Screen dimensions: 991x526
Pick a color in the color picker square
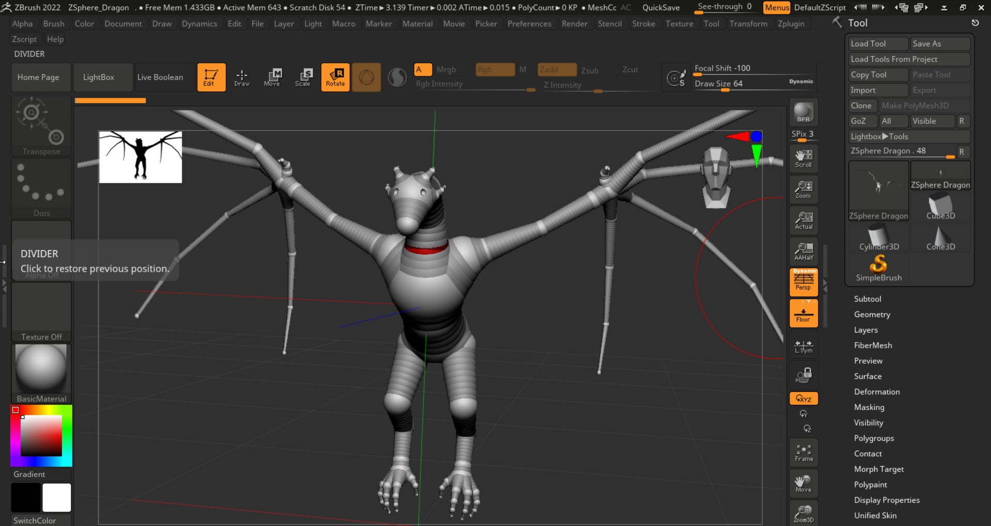[x=41, y=436]
